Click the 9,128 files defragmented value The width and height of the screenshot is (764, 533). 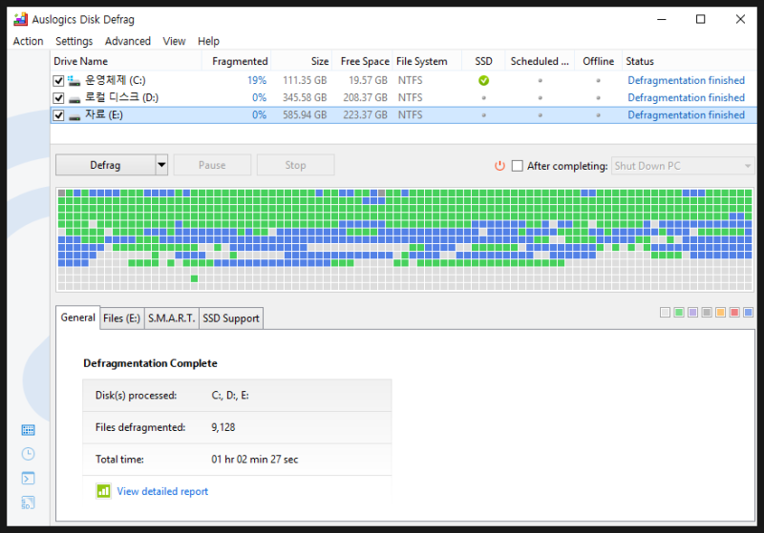223,427
